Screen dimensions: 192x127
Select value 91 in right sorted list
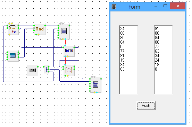tap(157, 29)
